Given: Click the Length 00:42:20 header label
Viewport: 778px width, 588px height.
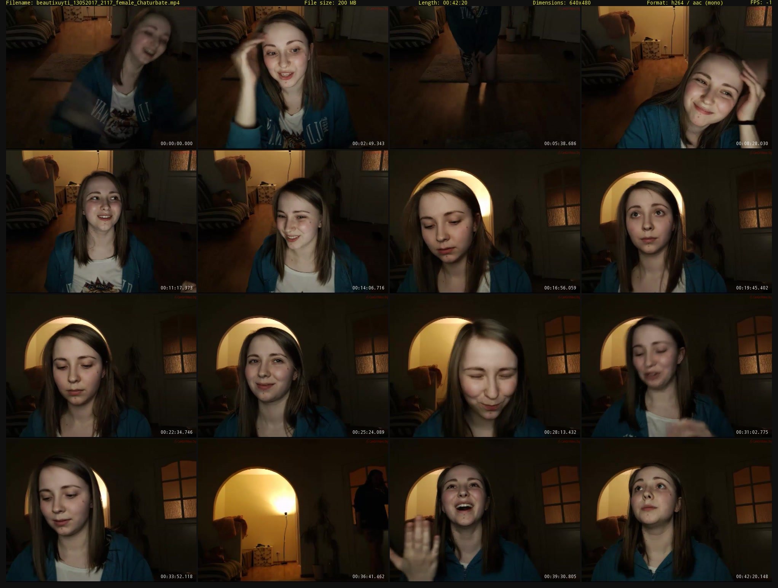Looking at the screenshot, I should [443, 3].
